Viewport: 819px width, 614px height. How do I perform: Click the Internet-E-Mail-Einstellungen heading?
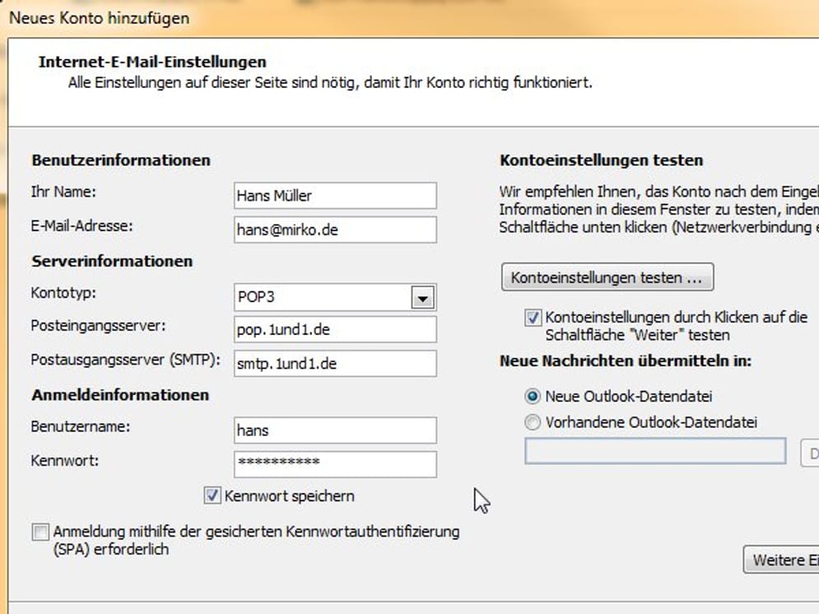[x=152, y=62]
